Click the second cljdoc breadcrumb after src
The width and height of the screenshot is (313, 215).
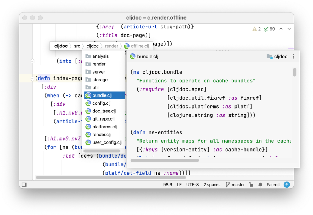point(92,46)
